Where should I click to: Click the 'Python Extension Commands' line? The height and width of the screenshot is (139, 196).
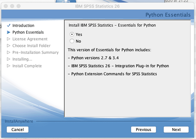(113, 74)
